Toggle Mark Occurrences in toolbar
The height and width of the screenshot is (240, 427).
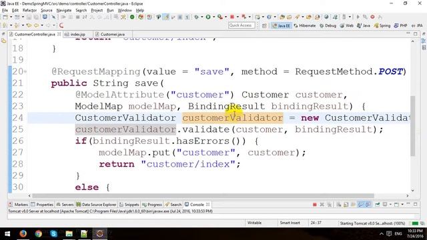[x=166, y=17]
